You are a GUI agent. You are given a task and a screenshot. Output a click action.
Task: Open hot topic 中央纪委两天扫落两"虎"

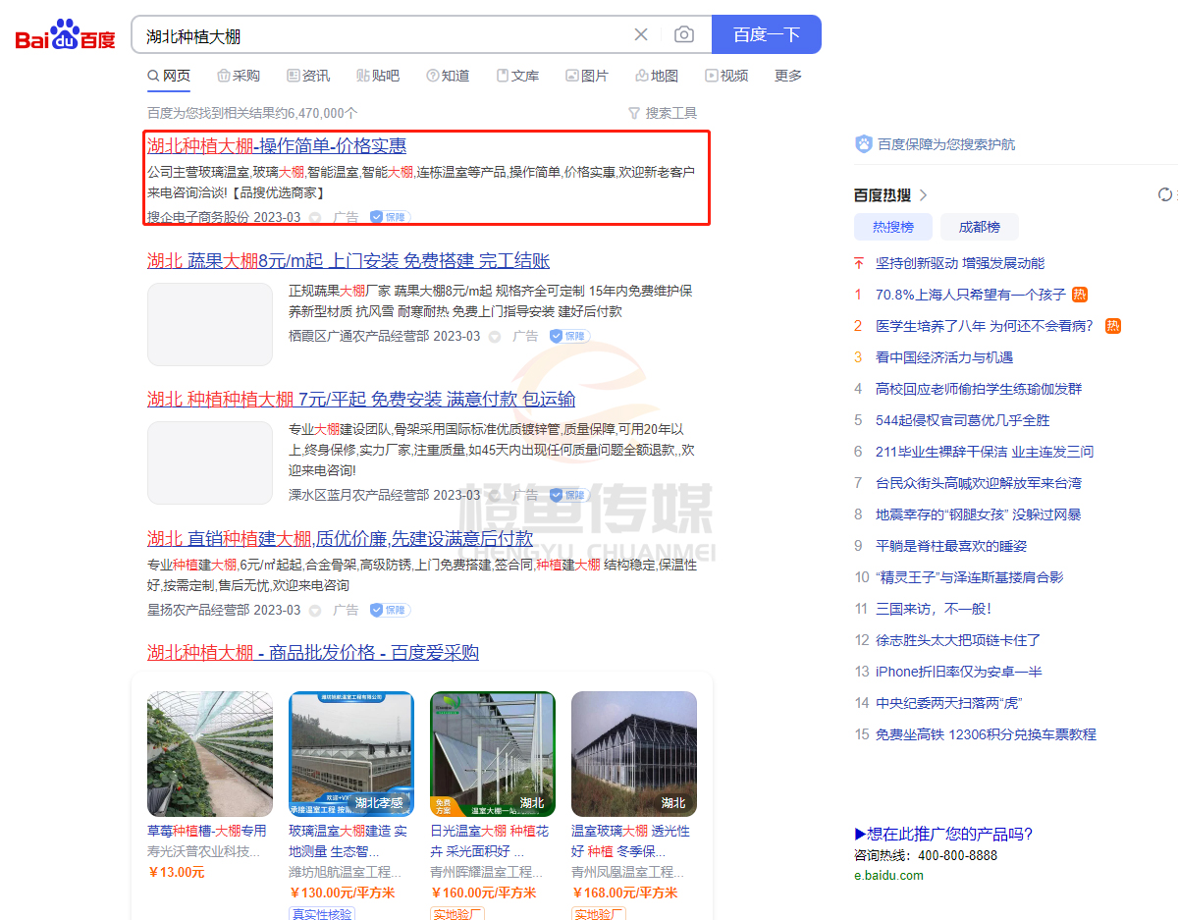click(950, 703)
